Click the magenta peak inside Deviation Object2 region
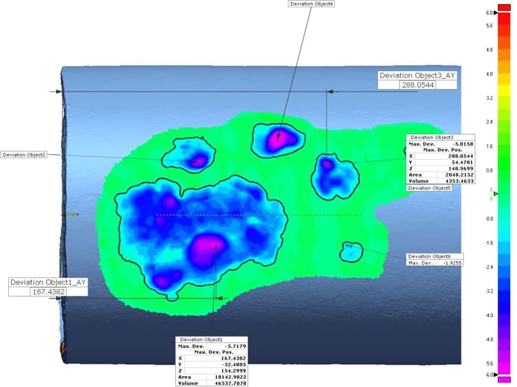 [x=199, y=162]
